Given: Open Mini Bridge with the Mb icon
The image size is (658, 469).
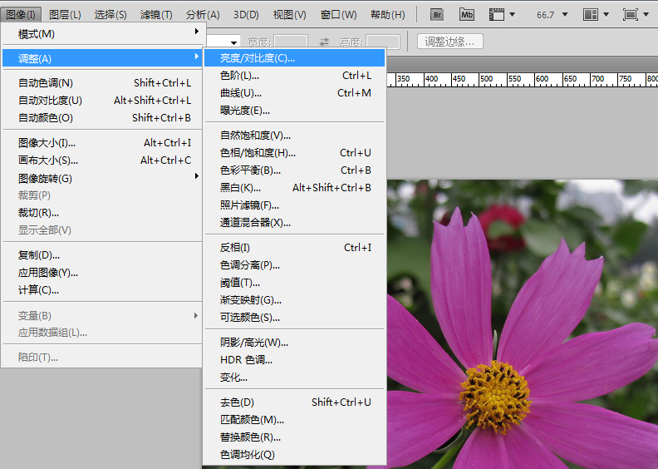Looking at the screenshot, I should [x=467, y=15].
